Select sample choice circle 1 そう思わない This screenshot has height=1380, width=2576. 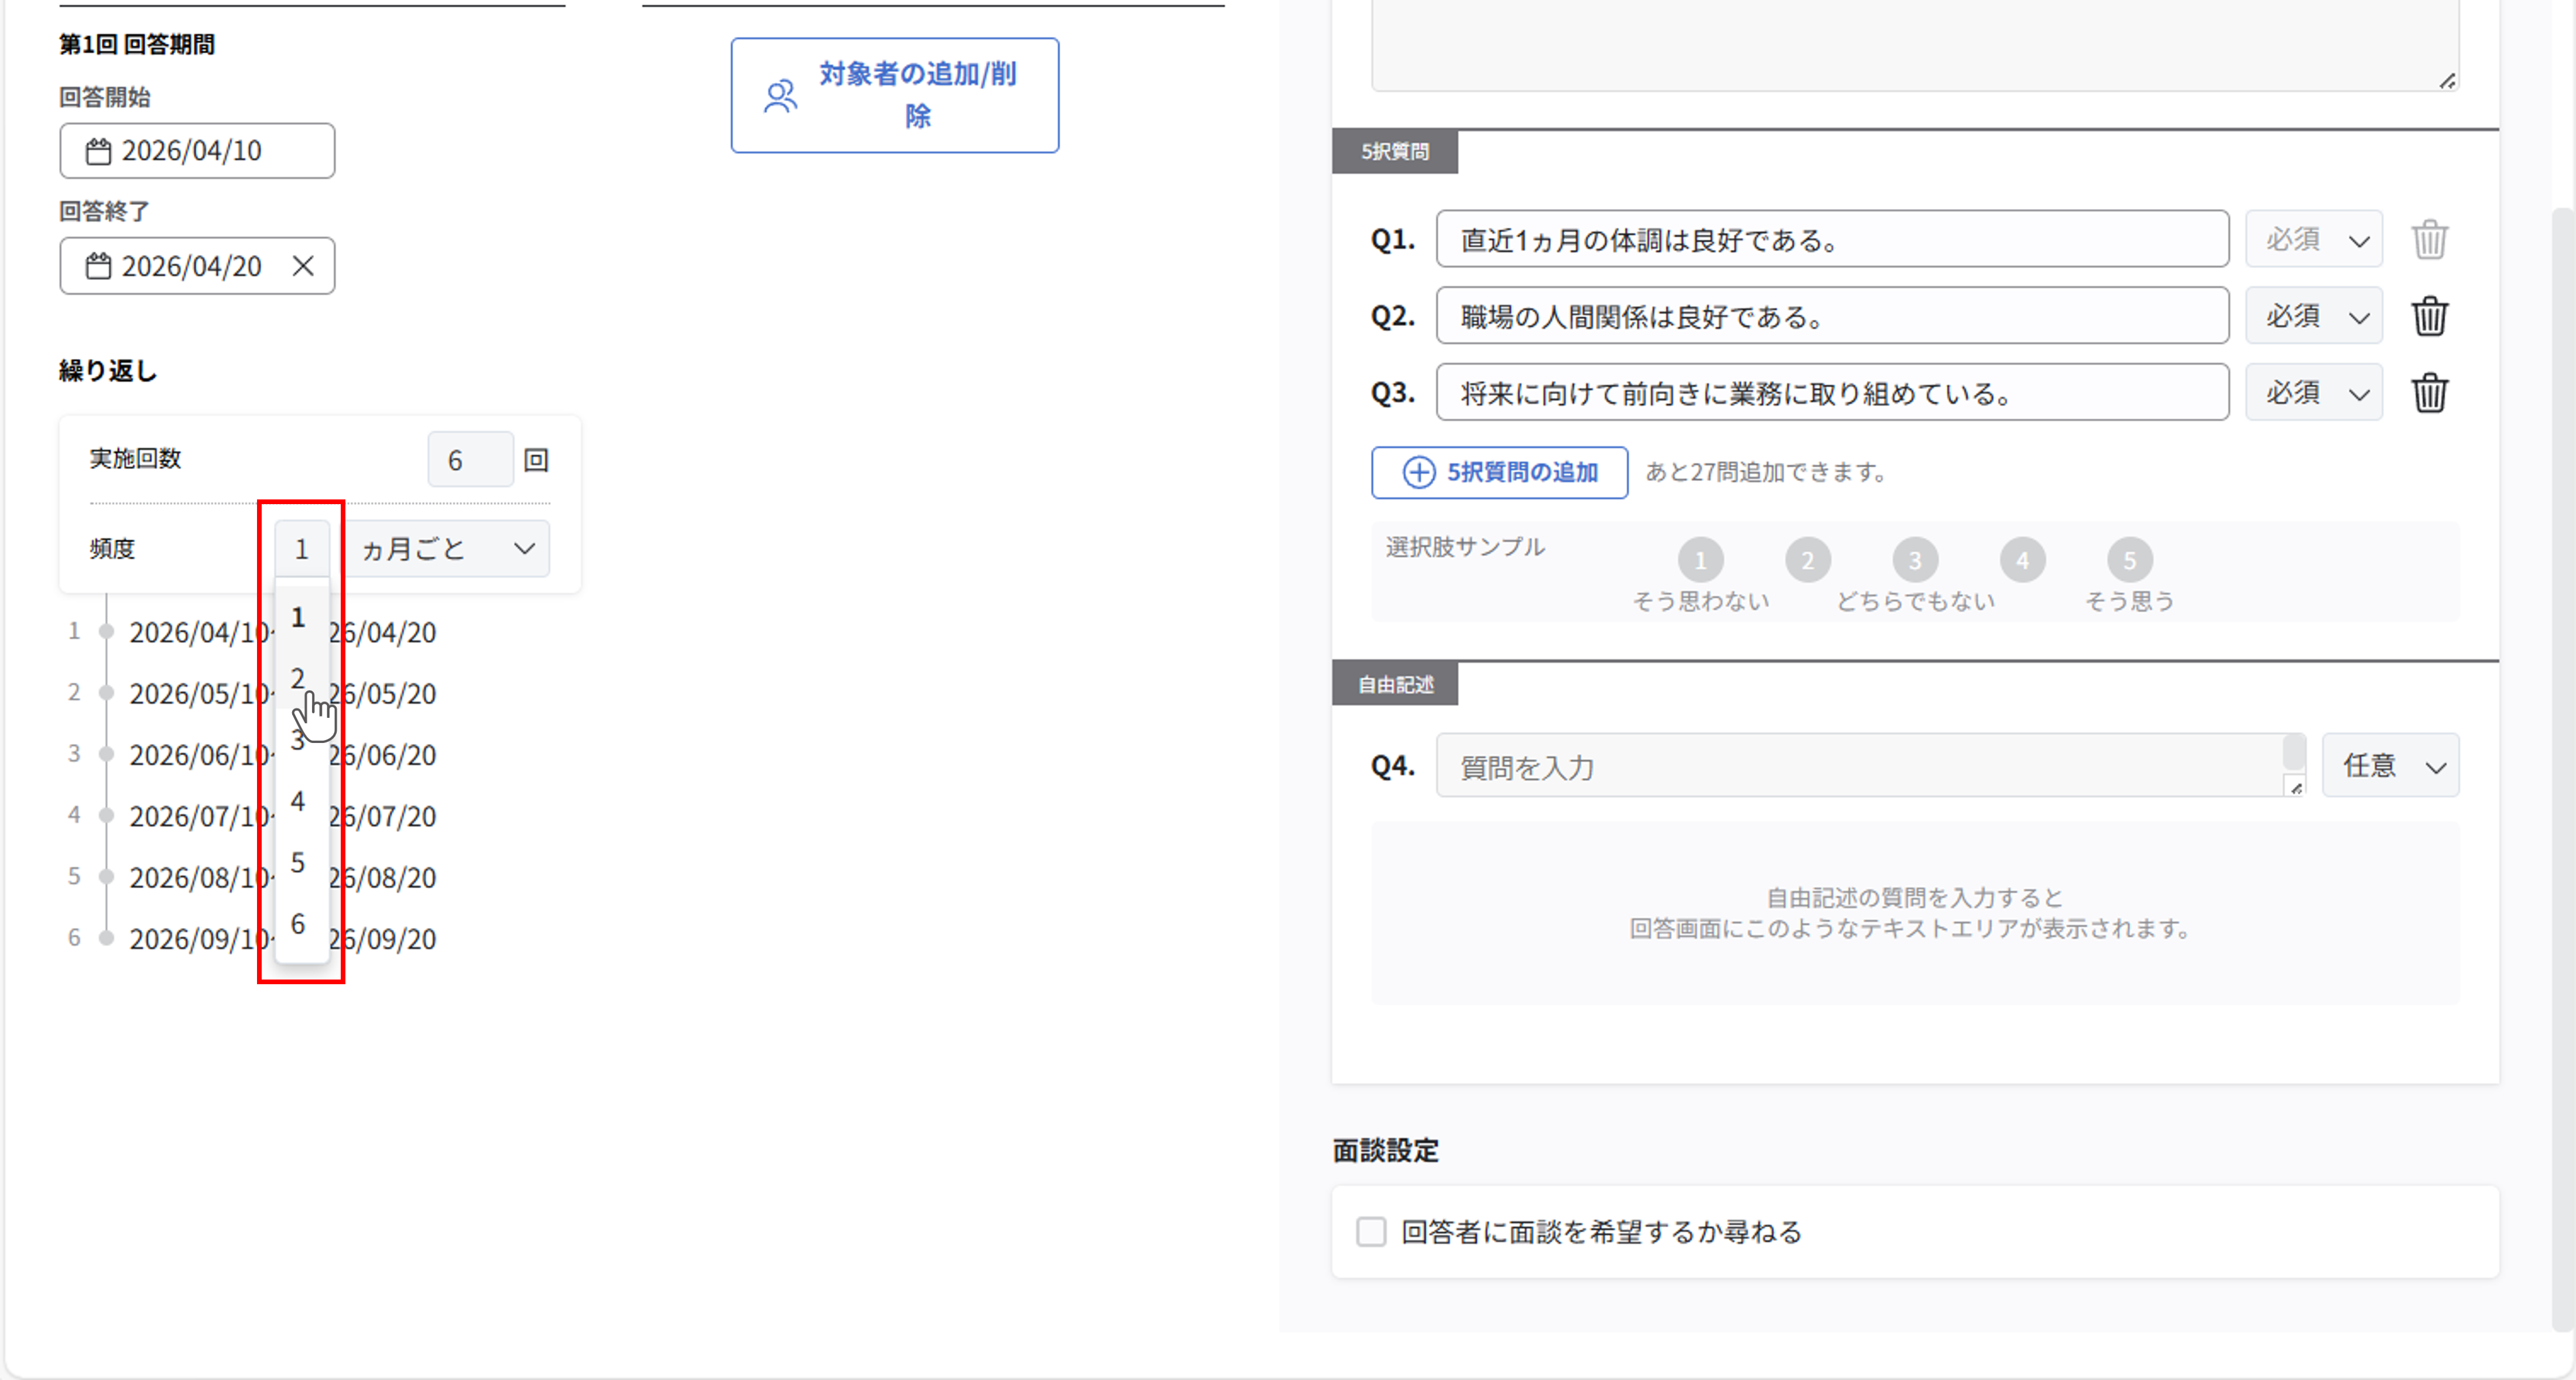(x=1700, y=560)
